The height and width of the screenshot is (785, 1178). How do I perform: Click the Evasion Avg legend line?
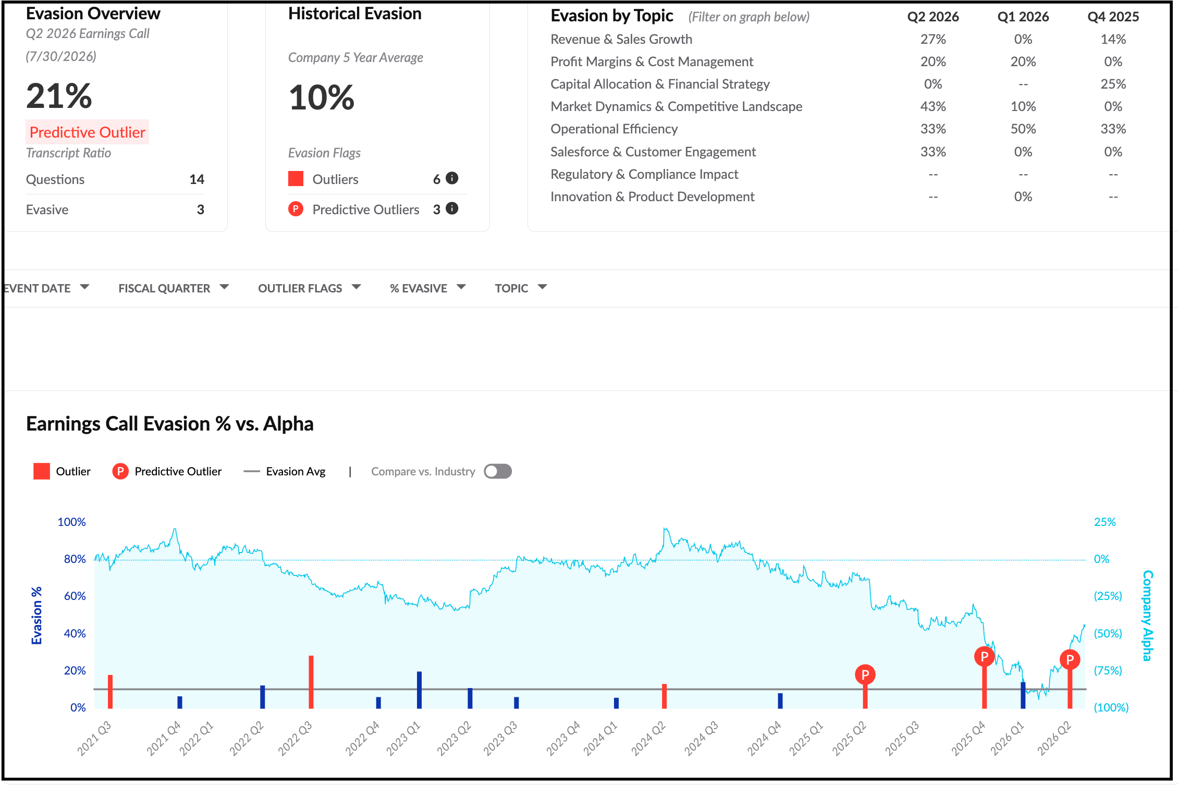251,471
